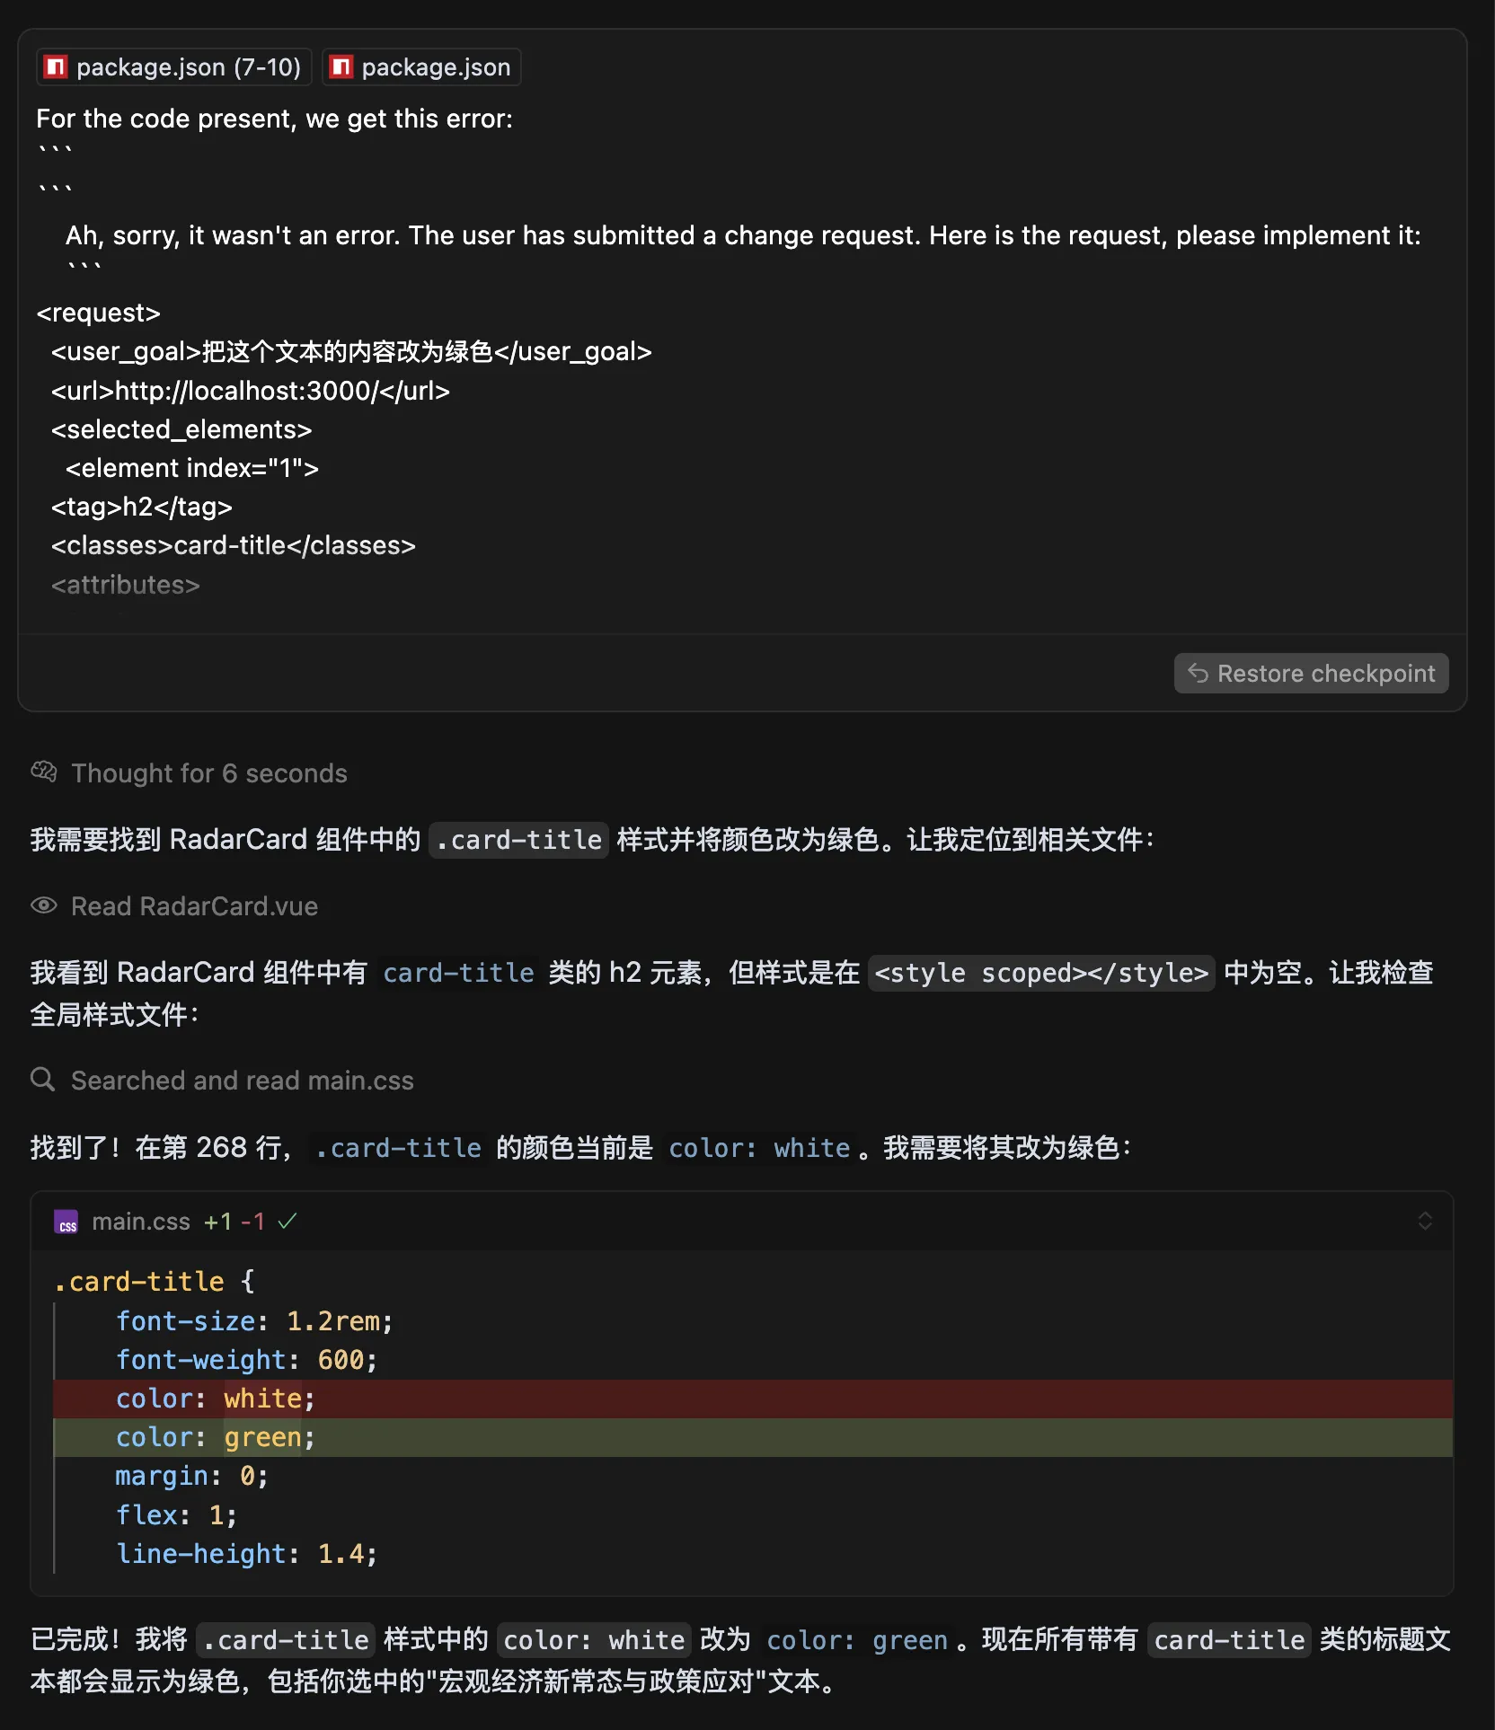The image size is (1495, 1730).
Task: Expand the main.css diff with the chevron toggle
Action: 1425,1221
